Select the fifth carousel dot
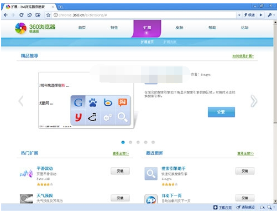Viewport: 277px width, 212px height. tap(153, 142)
